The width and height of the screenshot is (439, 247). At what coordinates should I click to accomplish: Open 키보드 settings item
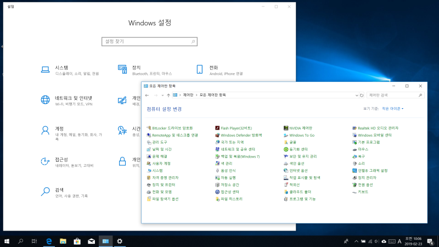coord(360,192)
